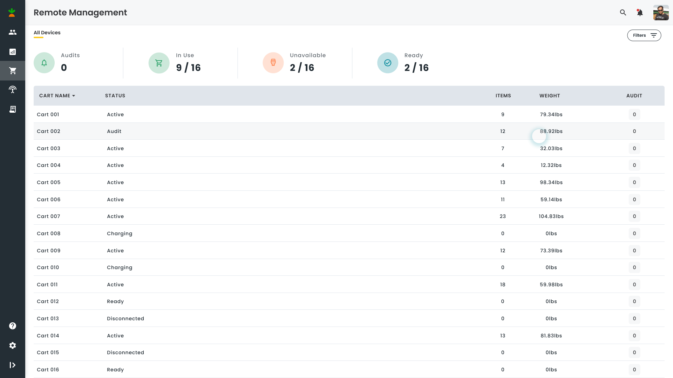This screenshot has height=378, width=673.
Task: Open the wireless beacon sidebar icon
Action: click(x=13, y=90)
